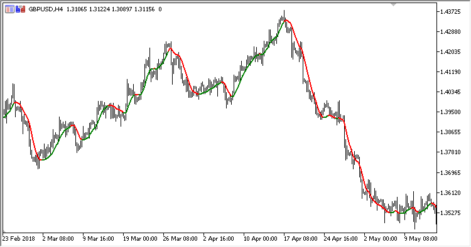Click price scale label 1.41190
The image size is (471, 247).
[450, 72]
